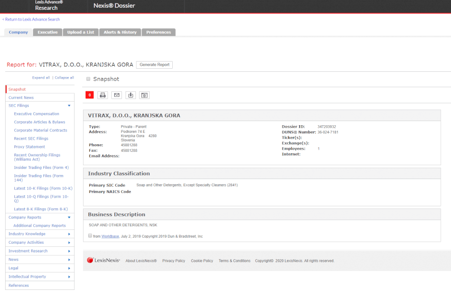Expand the Industry Knowledge section

point(69,234)
